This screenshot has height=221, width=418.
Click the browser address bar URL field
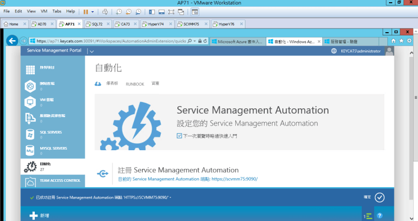(x=107, y=41)
